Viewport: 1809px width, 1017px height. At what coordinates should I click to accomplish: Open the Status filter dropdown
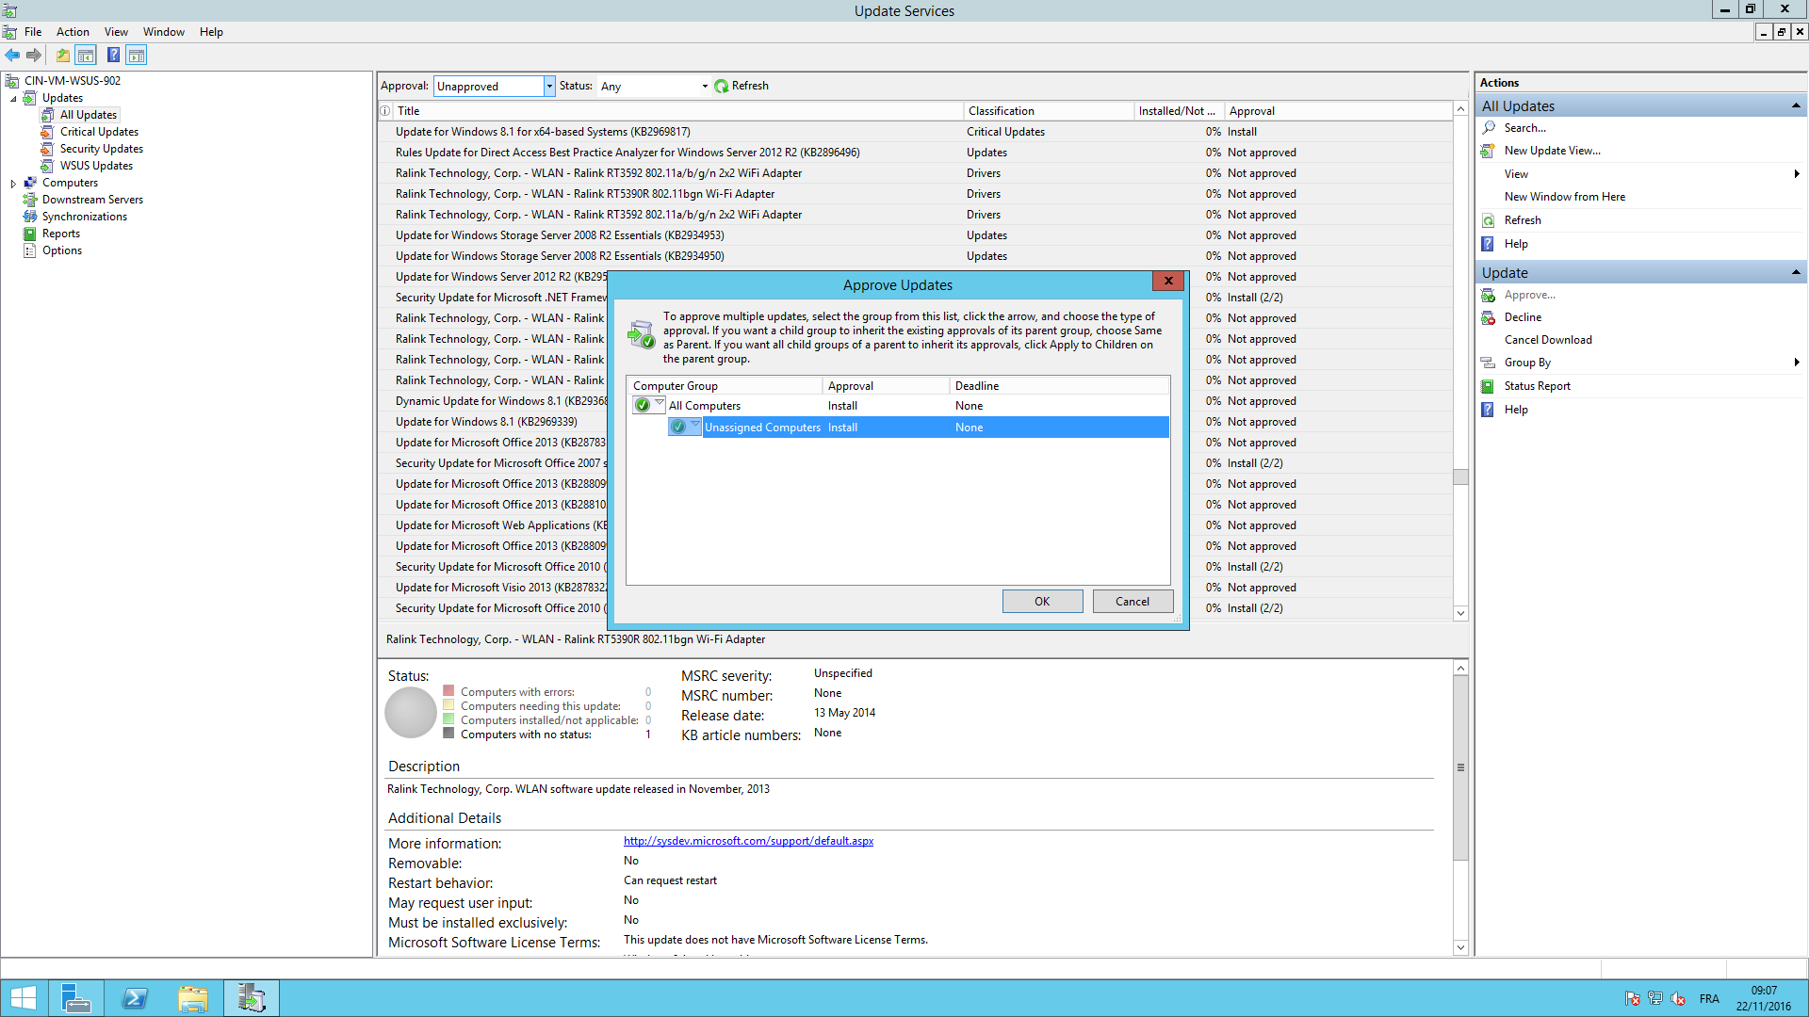point(705,87)
